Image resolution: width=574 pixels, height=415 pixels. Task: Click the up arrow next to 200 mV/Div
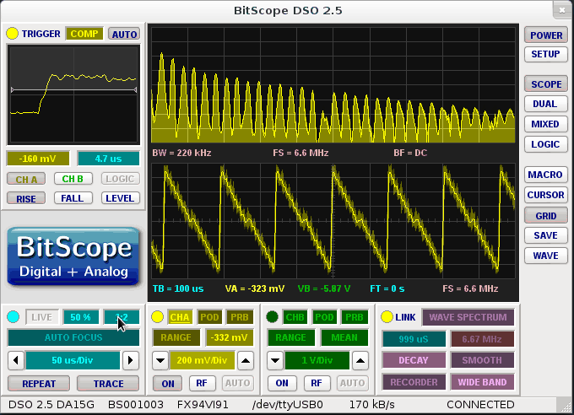244,360
